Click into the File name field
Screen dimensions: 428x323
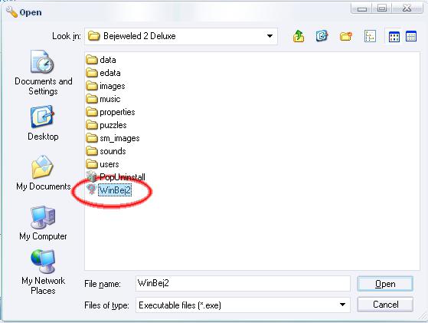[x=243, y=283]
